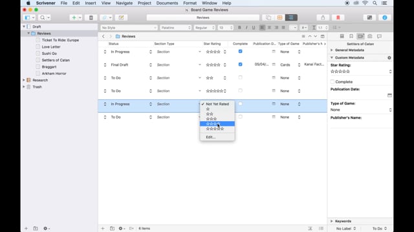This screenshot has height=232, width=414.
Task: Switch to Outliner view icon
Action: [x=291, y=17]
